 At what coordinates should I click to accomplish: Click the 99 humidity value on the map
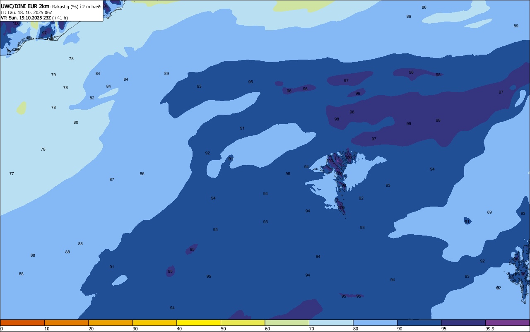tap(409, 124)
